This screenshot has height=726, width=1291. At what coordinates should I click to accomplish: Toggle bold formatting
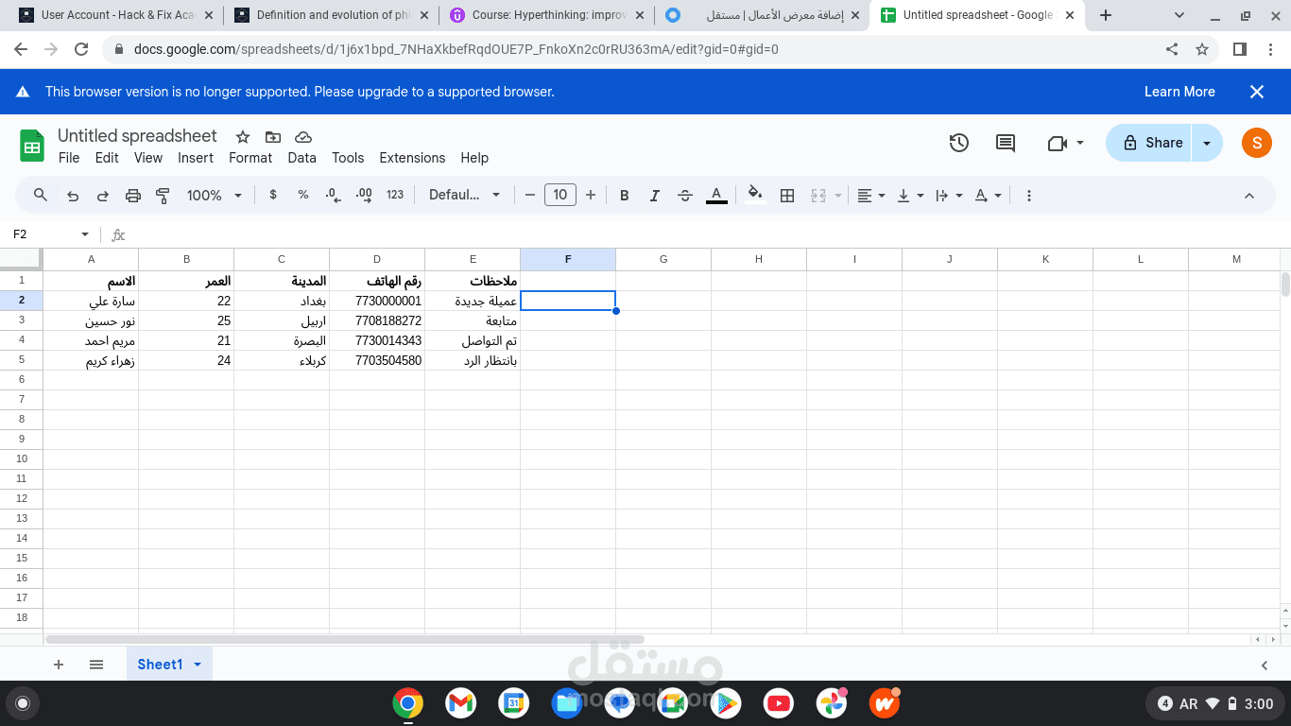point(624,195)
